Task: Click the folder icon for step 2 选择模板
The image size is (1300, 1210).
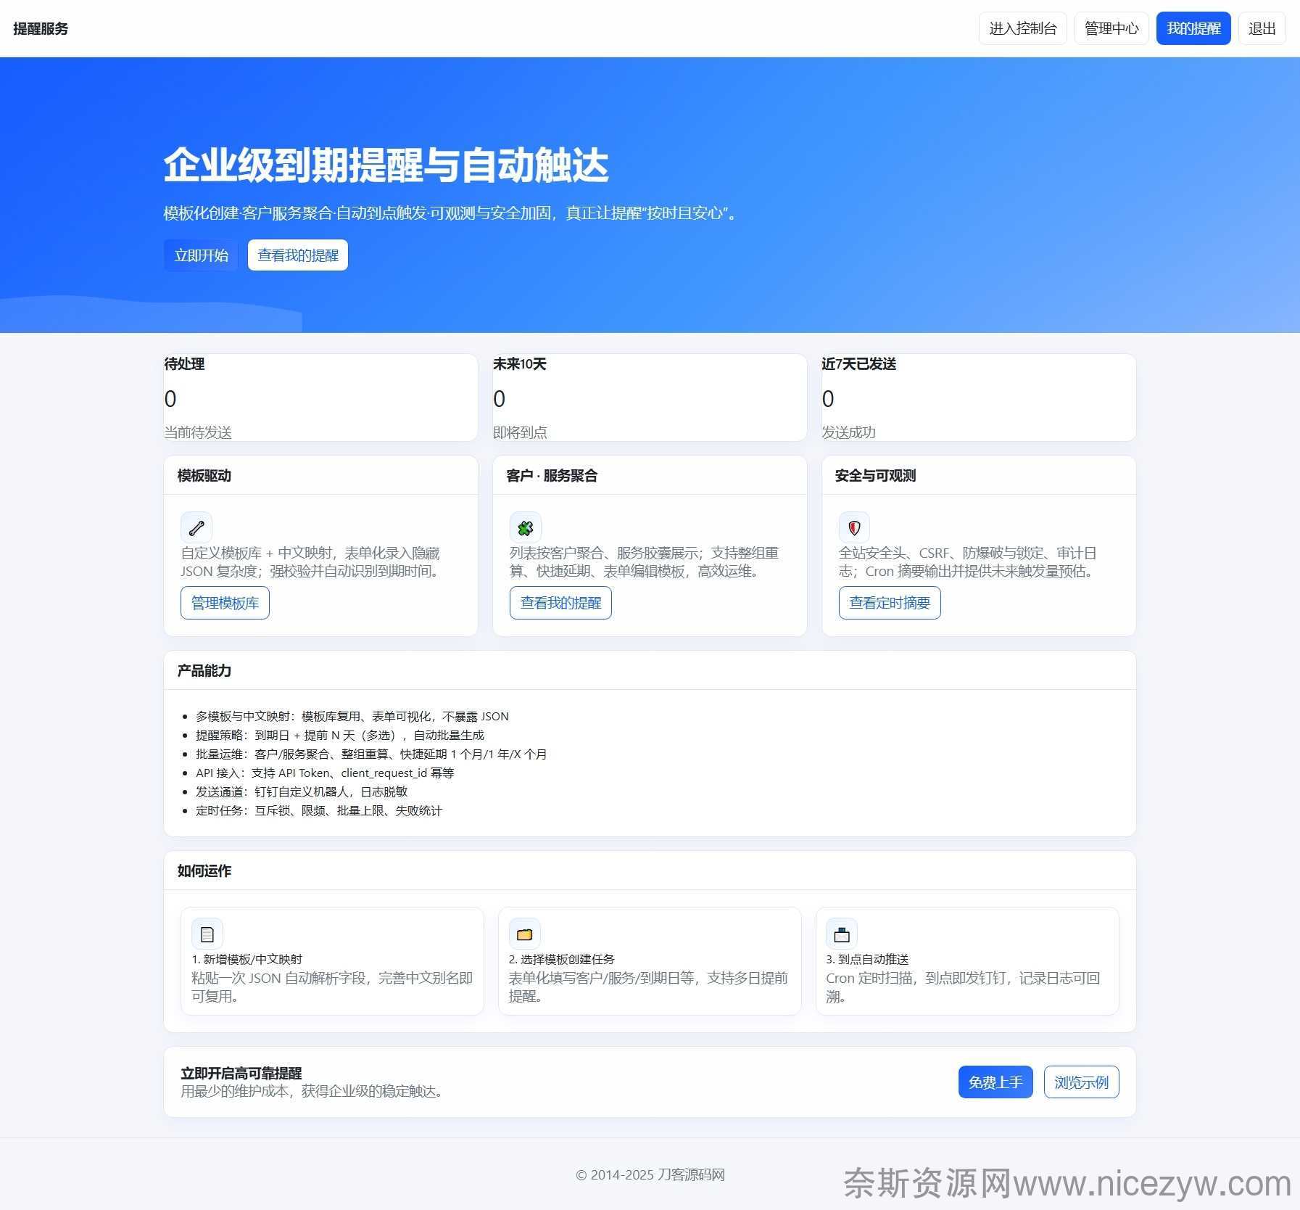Action: [x=525, y=934]
